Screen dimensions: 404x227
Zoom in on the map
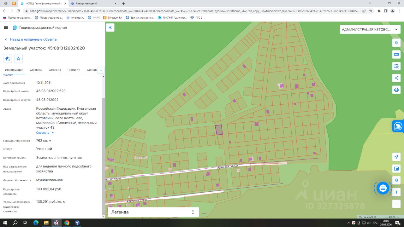396,192
